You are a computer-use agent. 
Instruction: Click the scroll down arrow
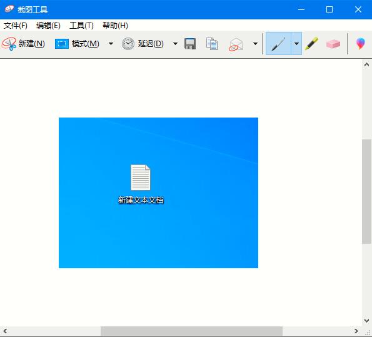[366, 321]
